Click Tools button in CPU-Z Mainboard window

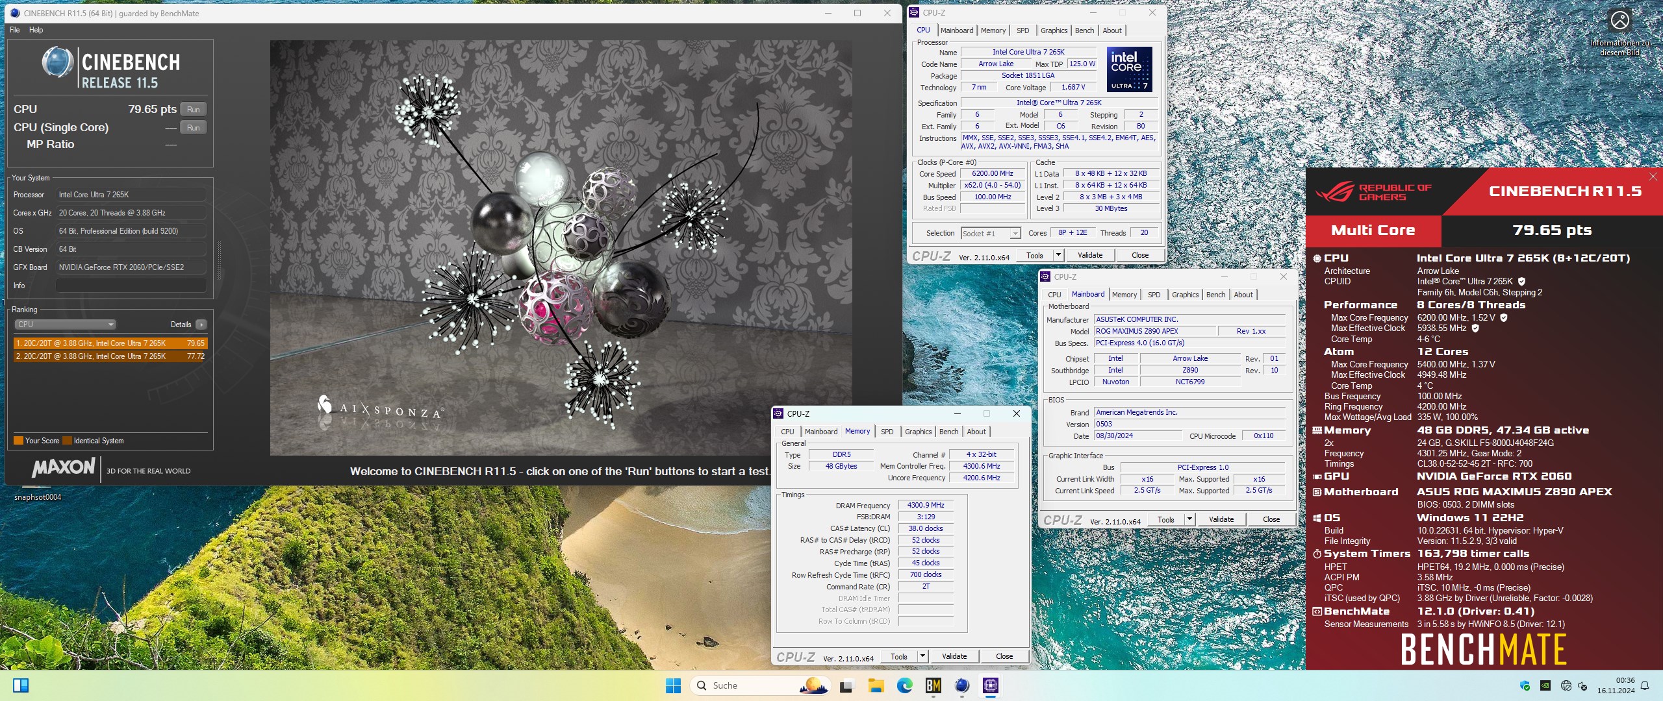point(1165,519)
